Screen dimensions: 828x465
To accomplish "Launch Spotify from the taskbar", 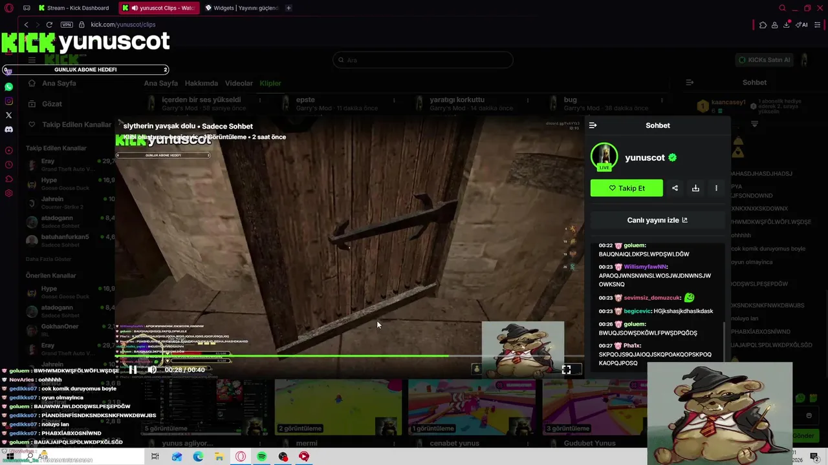I will pos(261,457).
